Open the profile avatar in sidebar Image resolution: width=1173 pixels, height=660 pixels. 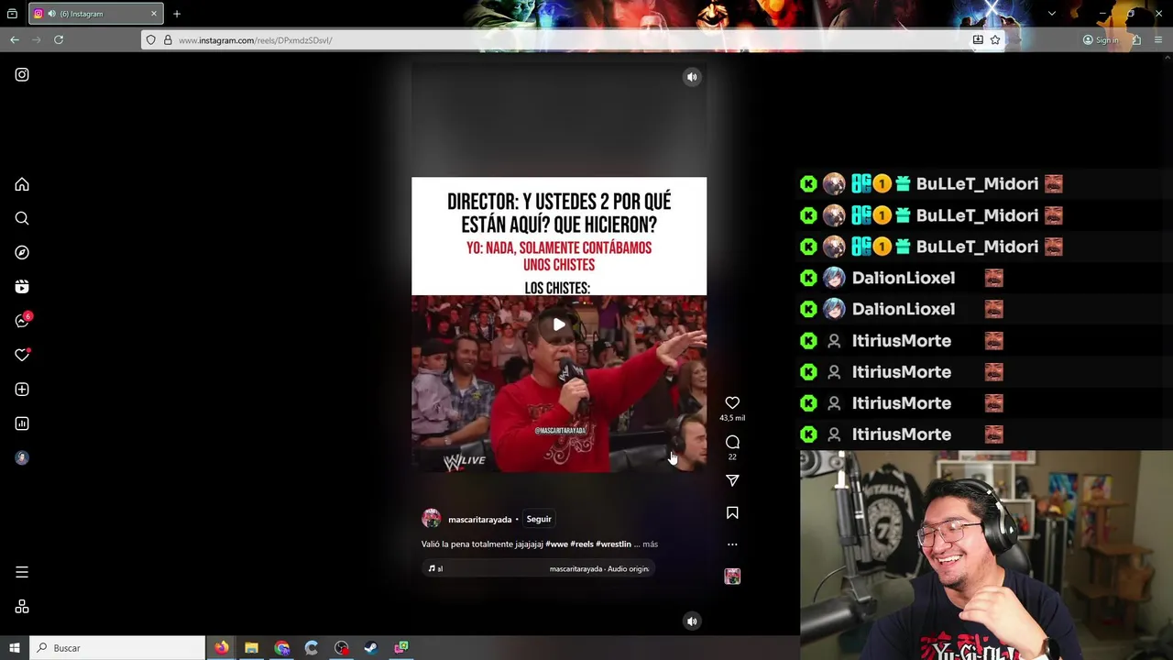tap(22, 458)
